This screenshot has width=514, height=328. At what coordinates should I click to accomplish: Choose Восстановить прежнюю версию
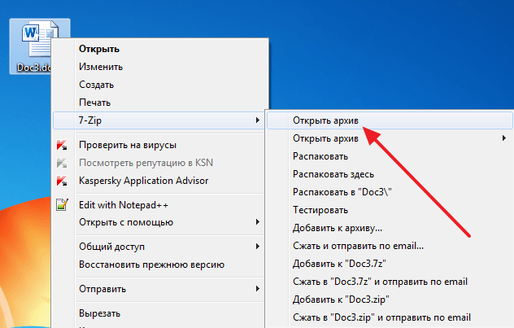151,265
